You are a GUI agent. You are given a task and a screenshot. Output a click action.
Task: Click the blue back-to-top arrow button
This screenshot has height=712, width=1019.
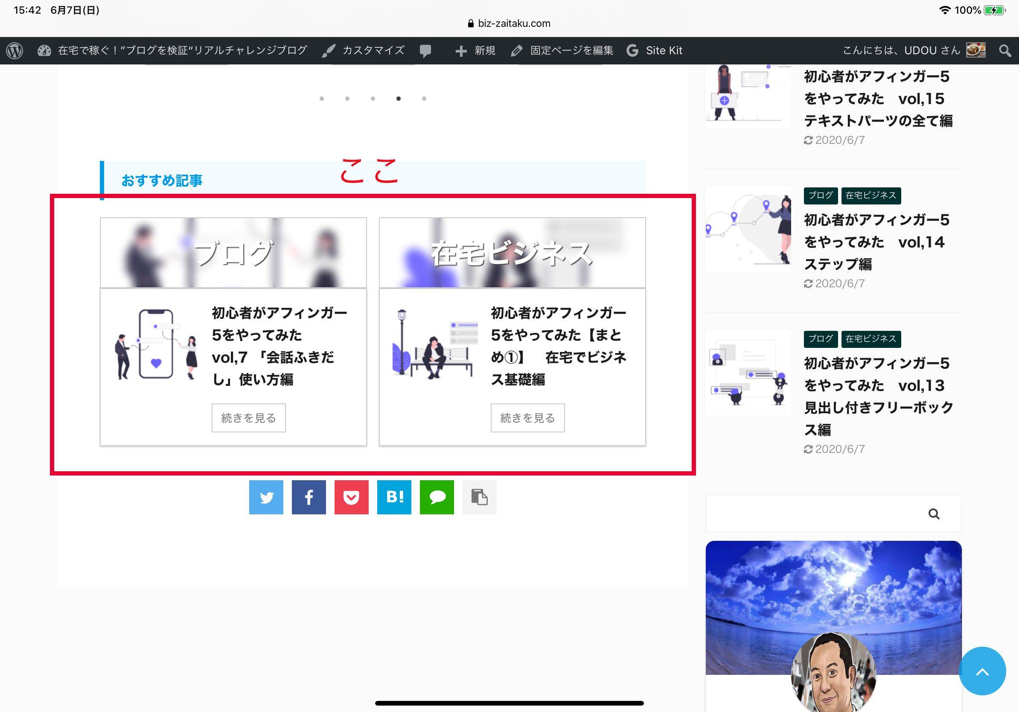(983, 671)
